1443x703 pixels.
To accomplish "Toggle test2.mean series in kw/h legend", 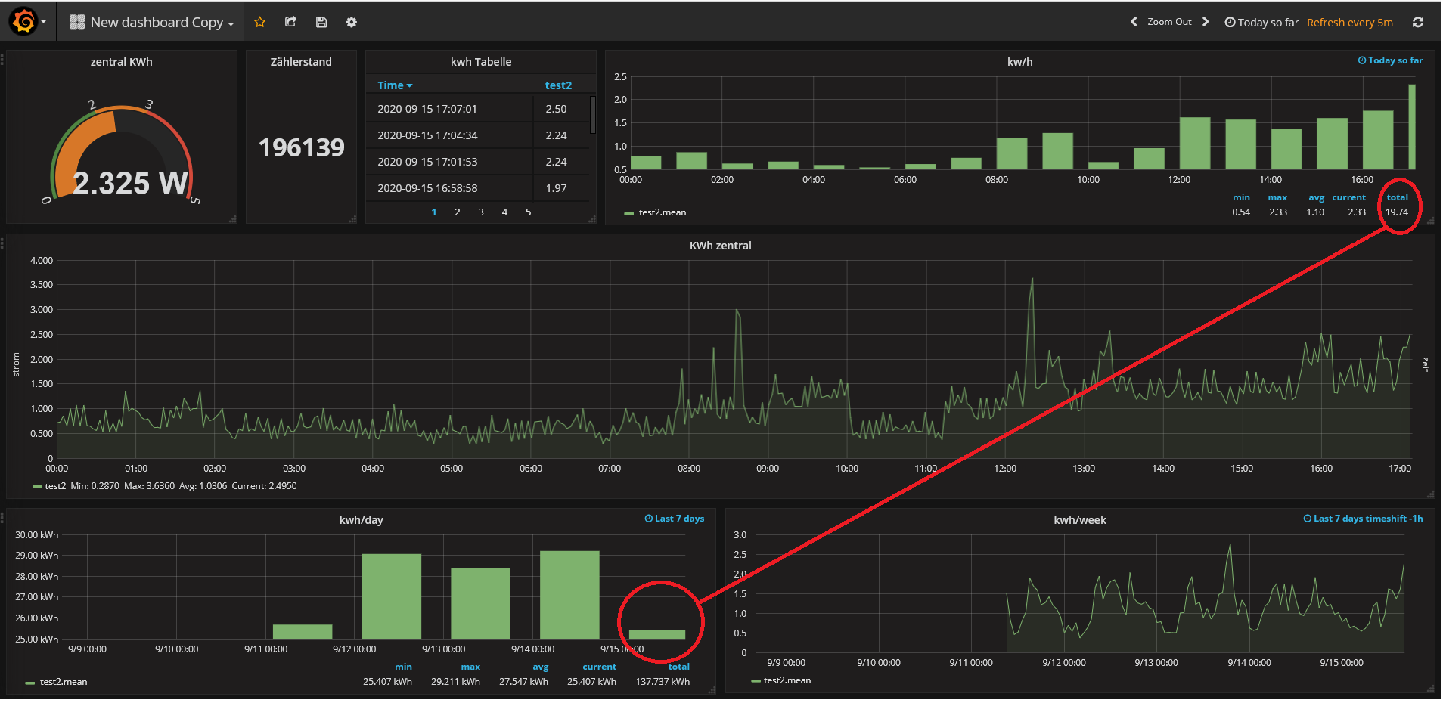I will click(662, 212).
